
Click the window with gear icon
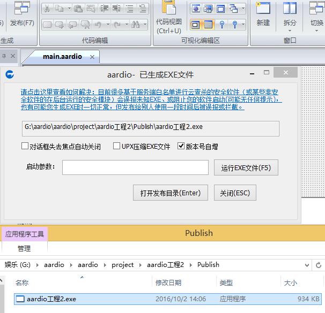pos(196,9)
